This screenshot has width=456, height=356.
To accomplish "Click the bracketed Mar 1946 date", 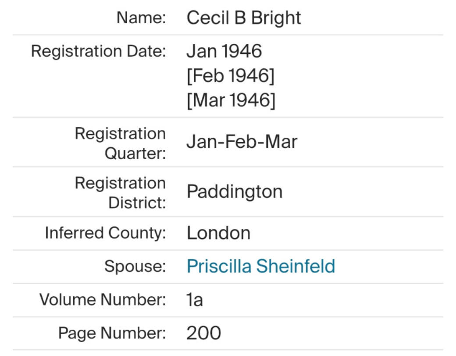I will tap(231, 100).
